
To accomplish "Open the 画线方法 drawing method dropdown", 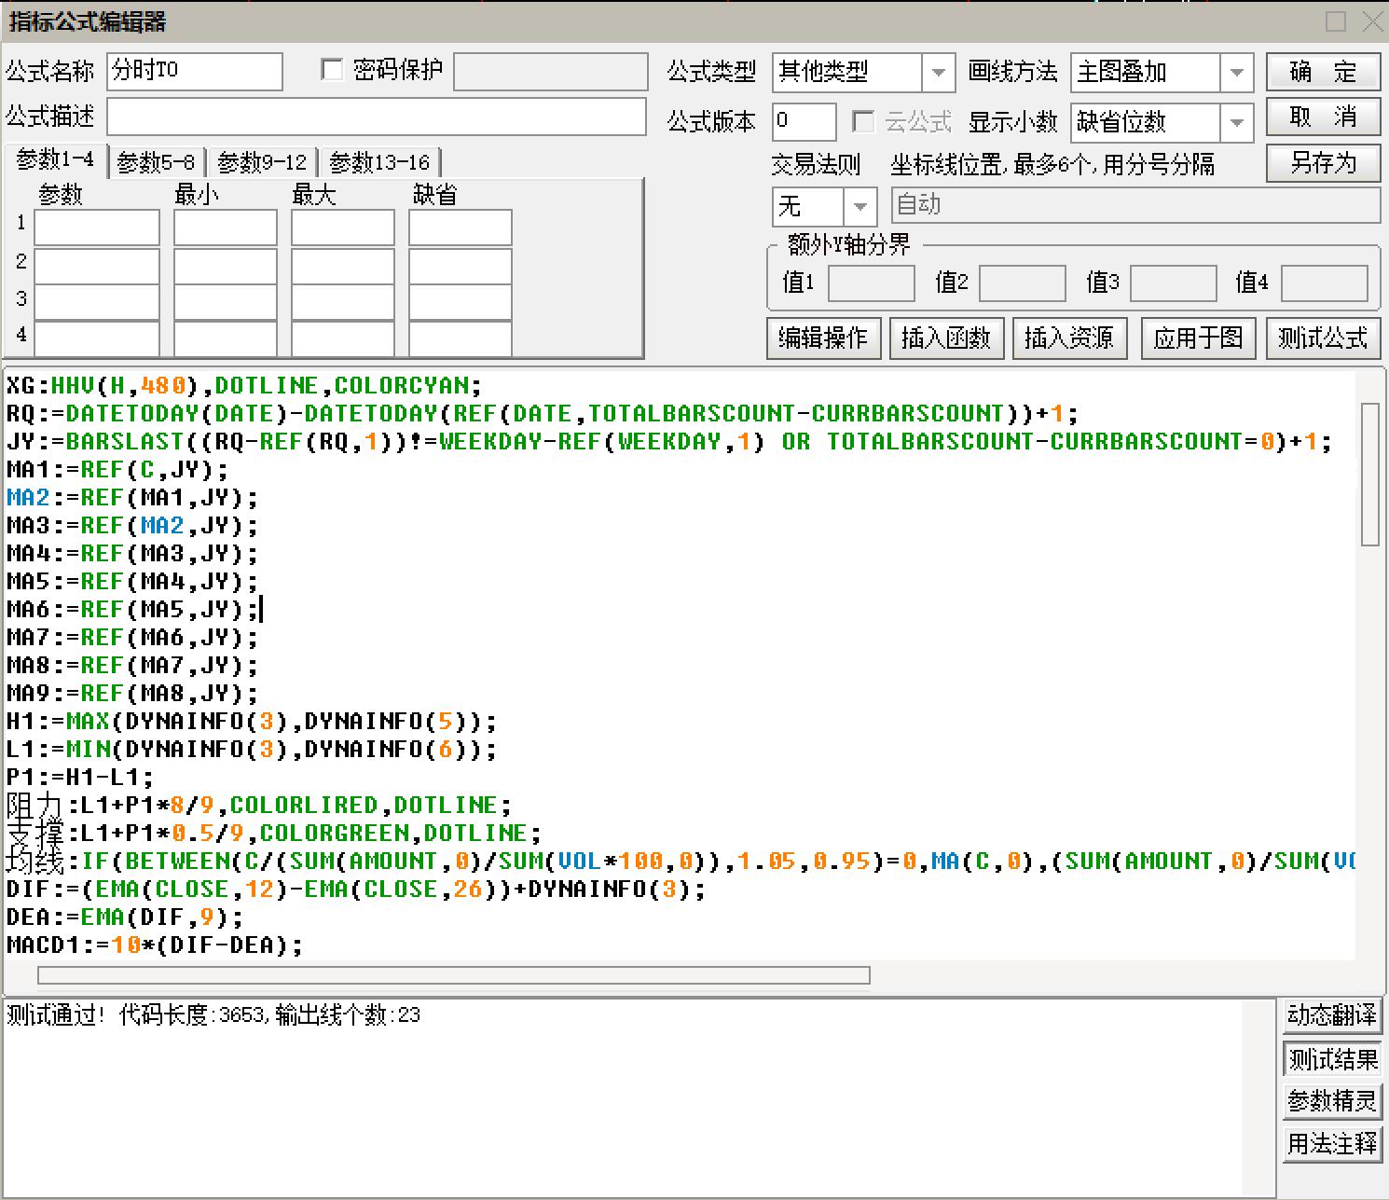I will click(x=1238, y=72).
